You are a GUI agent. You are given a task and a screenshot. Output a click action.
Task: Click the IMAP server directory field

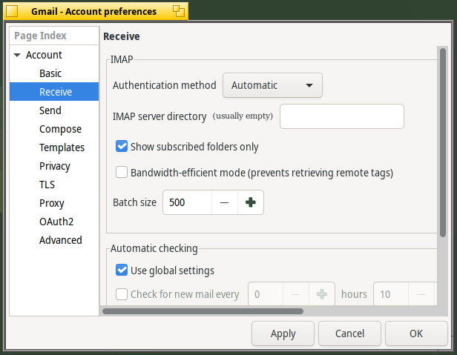342,116
